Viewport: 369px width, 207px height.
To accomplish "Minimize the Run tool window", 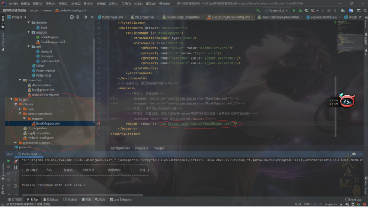I will point(360,154).
